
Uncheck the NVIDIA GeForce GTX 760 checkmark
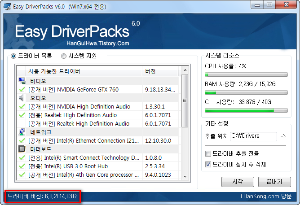tap(22, 89)
